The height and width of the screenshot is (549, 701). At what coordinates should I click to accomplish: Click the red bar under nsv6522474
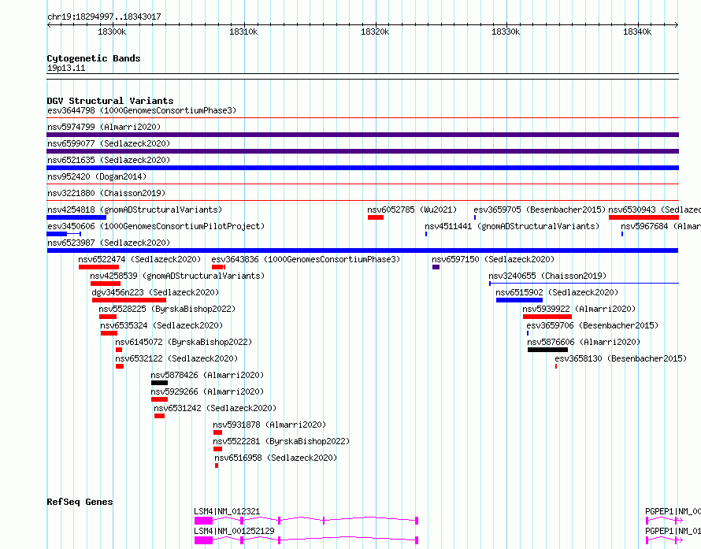pyautogui.click(x=98, y=267)
